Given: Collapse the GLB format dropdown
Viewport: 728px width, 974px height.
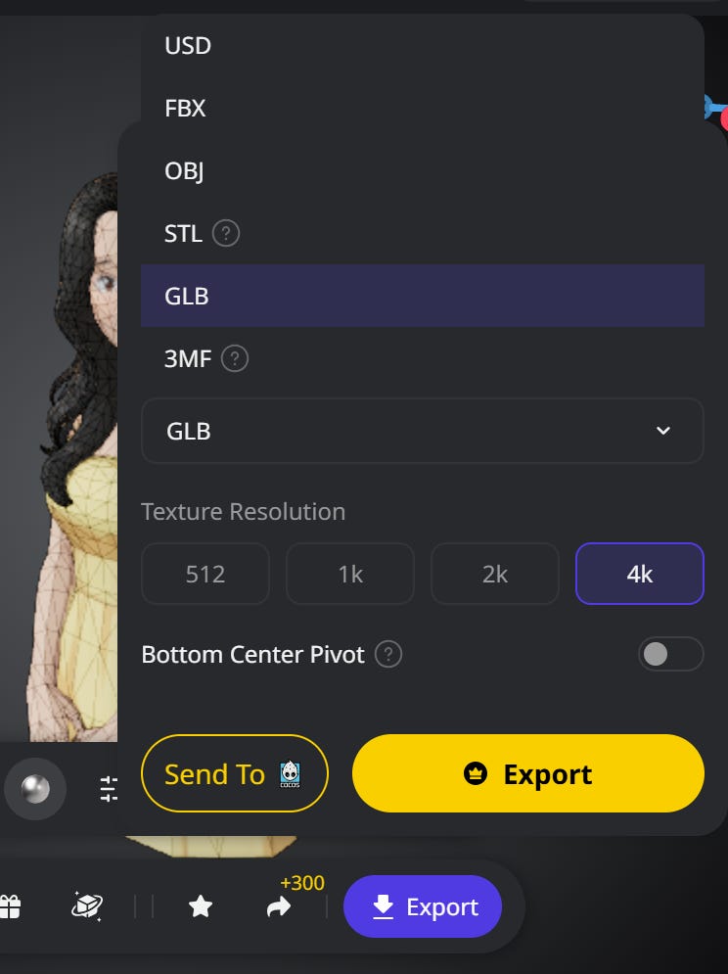Looking at the screenshot, I should pyautogui.click(x=423, y=431).
